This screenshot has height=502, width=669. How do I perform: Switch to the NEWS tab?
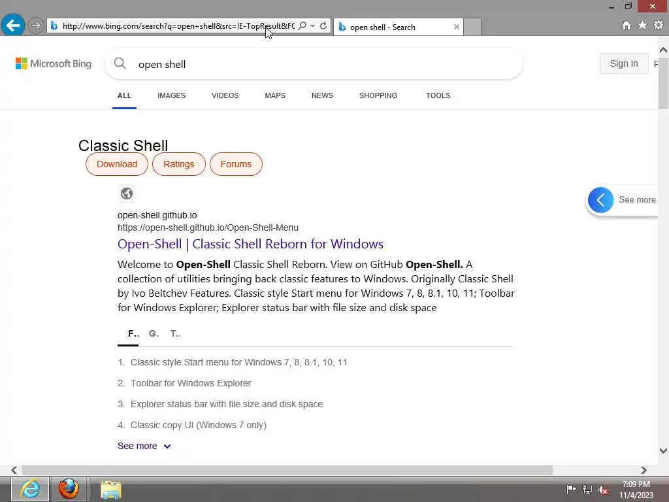(x=322, y=95)
